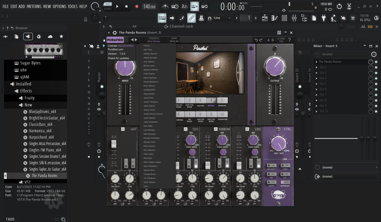Click the tempo field showing 140.000
The height and width of the screenshot is (222, 381).
pyautogui.click(x=150, y=6)
